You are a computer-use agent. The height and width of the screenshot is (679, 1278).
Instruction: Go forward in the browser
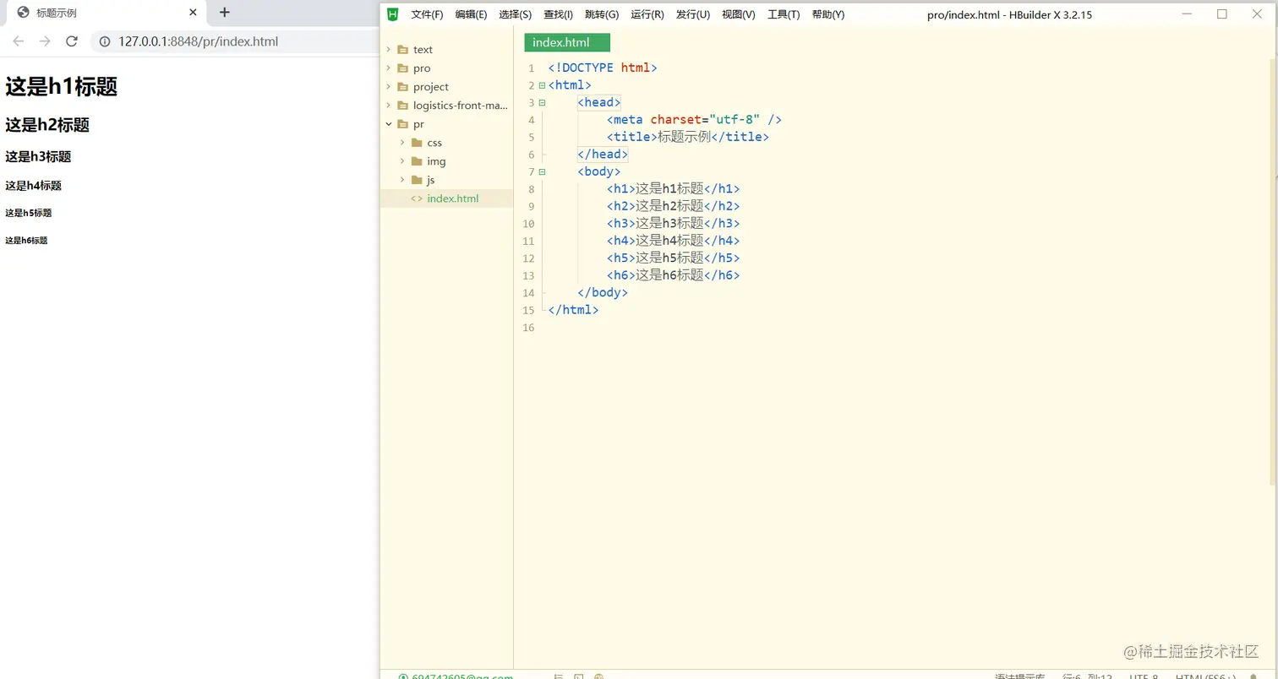point(45,41)
